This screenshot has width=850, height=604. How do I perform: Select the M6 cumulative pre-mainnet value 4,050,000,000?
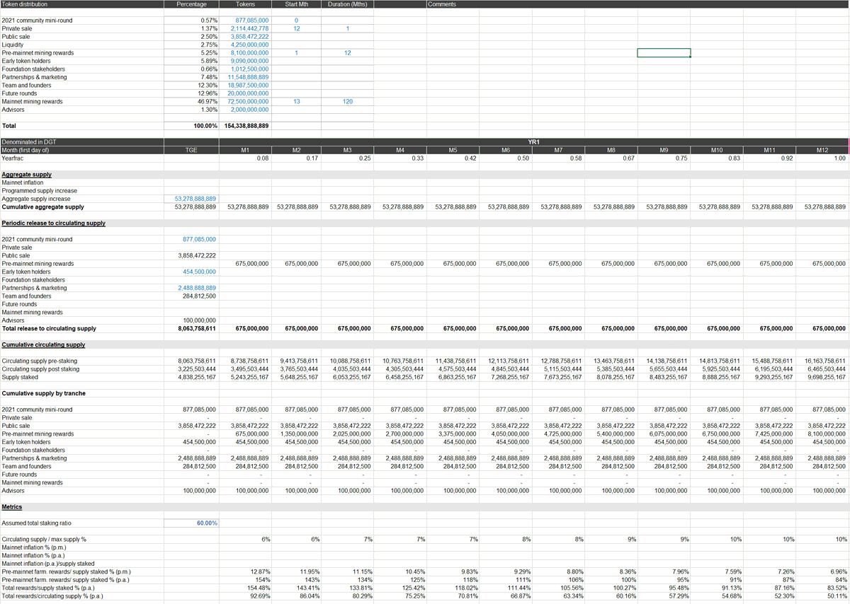[506, 434]
